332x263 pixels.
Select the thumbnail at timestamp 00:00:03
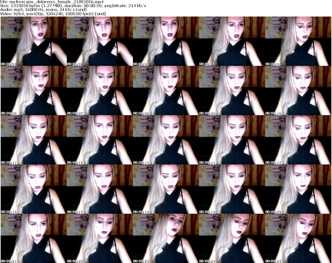(x=166, y=41)
